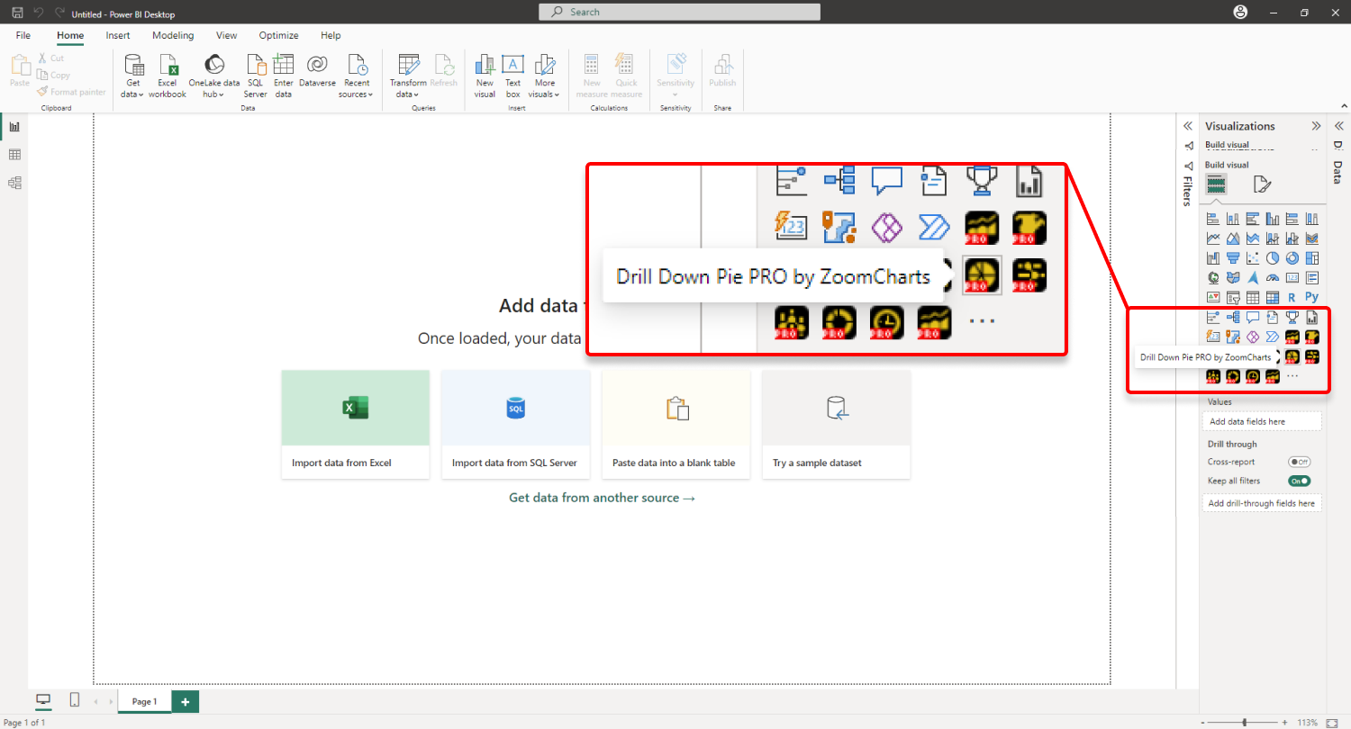Image resolution: width=1351 pixels, height=729 pixels.
Task: Select the line chart visual
Action: tap(1213, 238)
